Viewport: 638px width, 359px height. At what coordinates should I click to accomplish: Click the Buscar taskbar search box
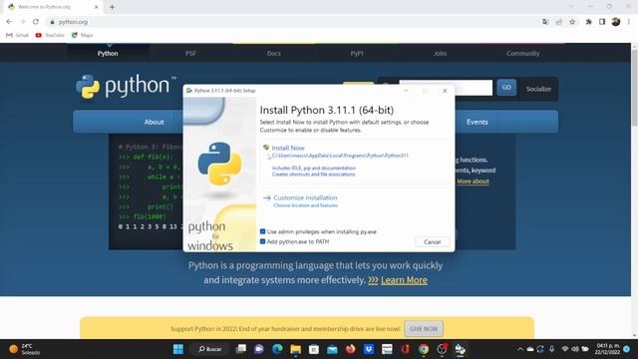210,349
